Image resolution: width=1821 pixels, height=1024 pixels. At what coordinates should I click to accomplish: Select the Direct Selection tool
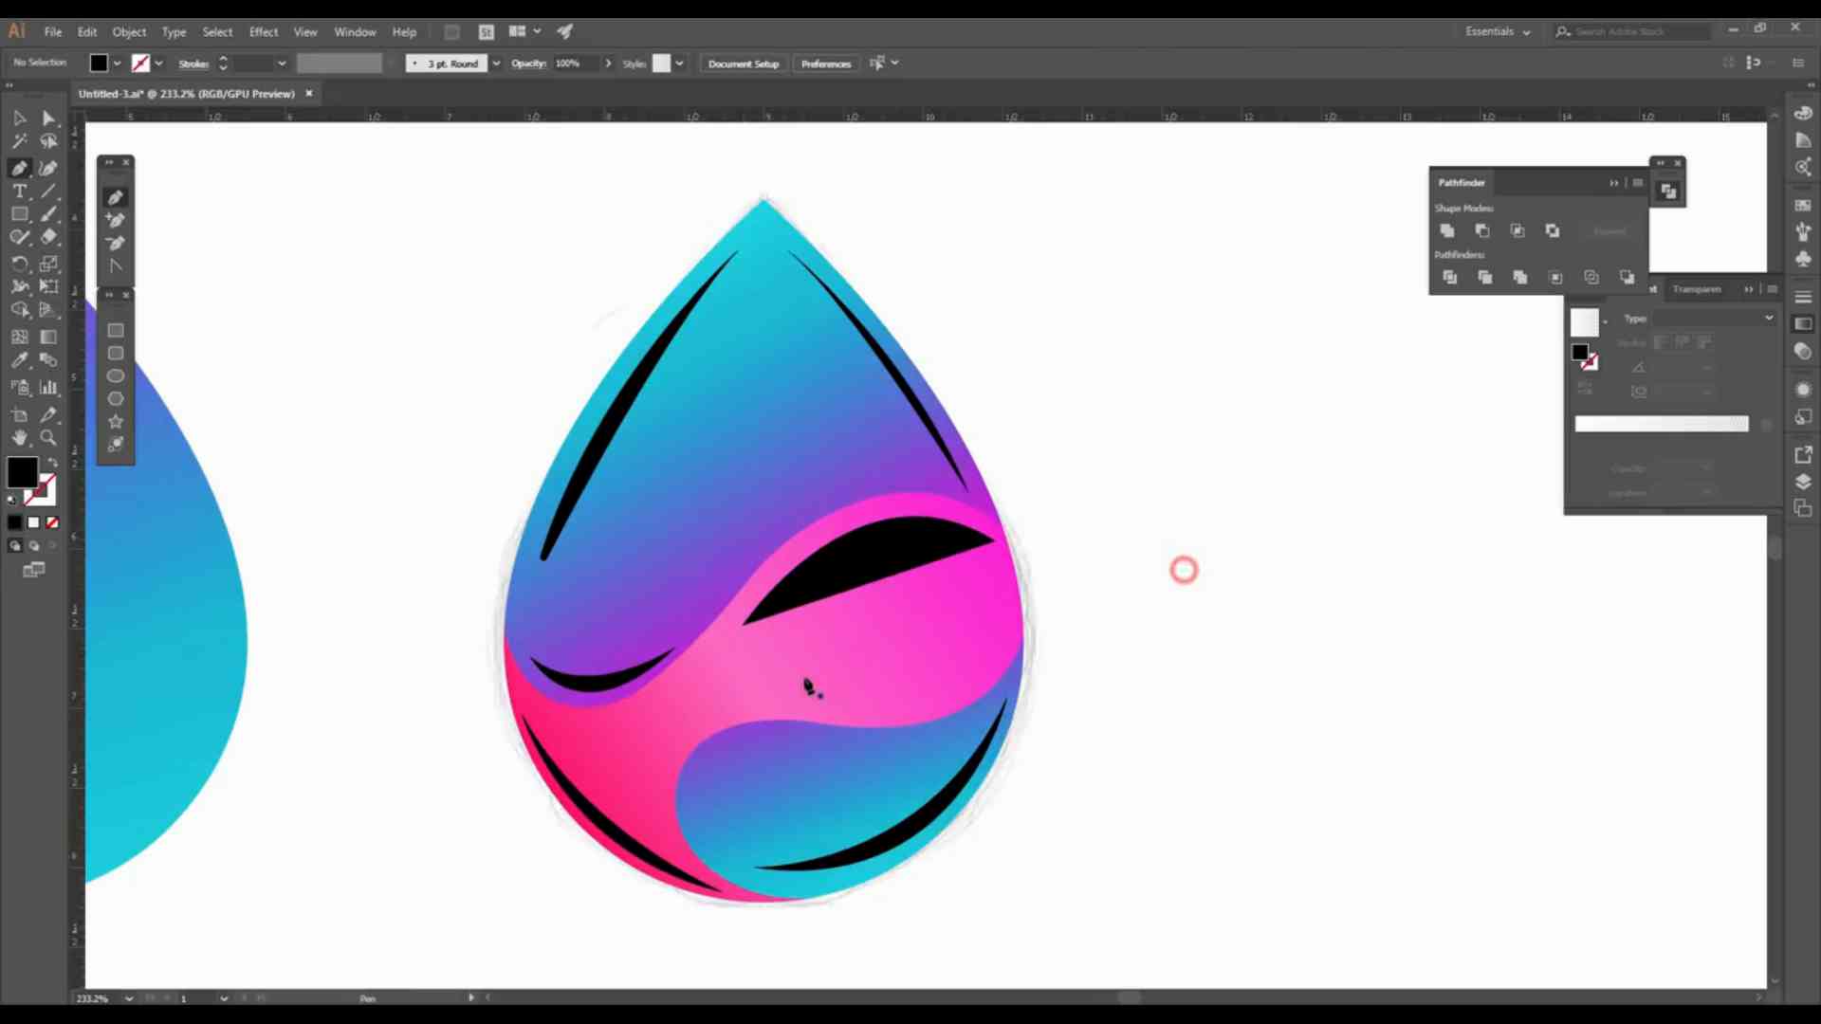coord(48,119)
